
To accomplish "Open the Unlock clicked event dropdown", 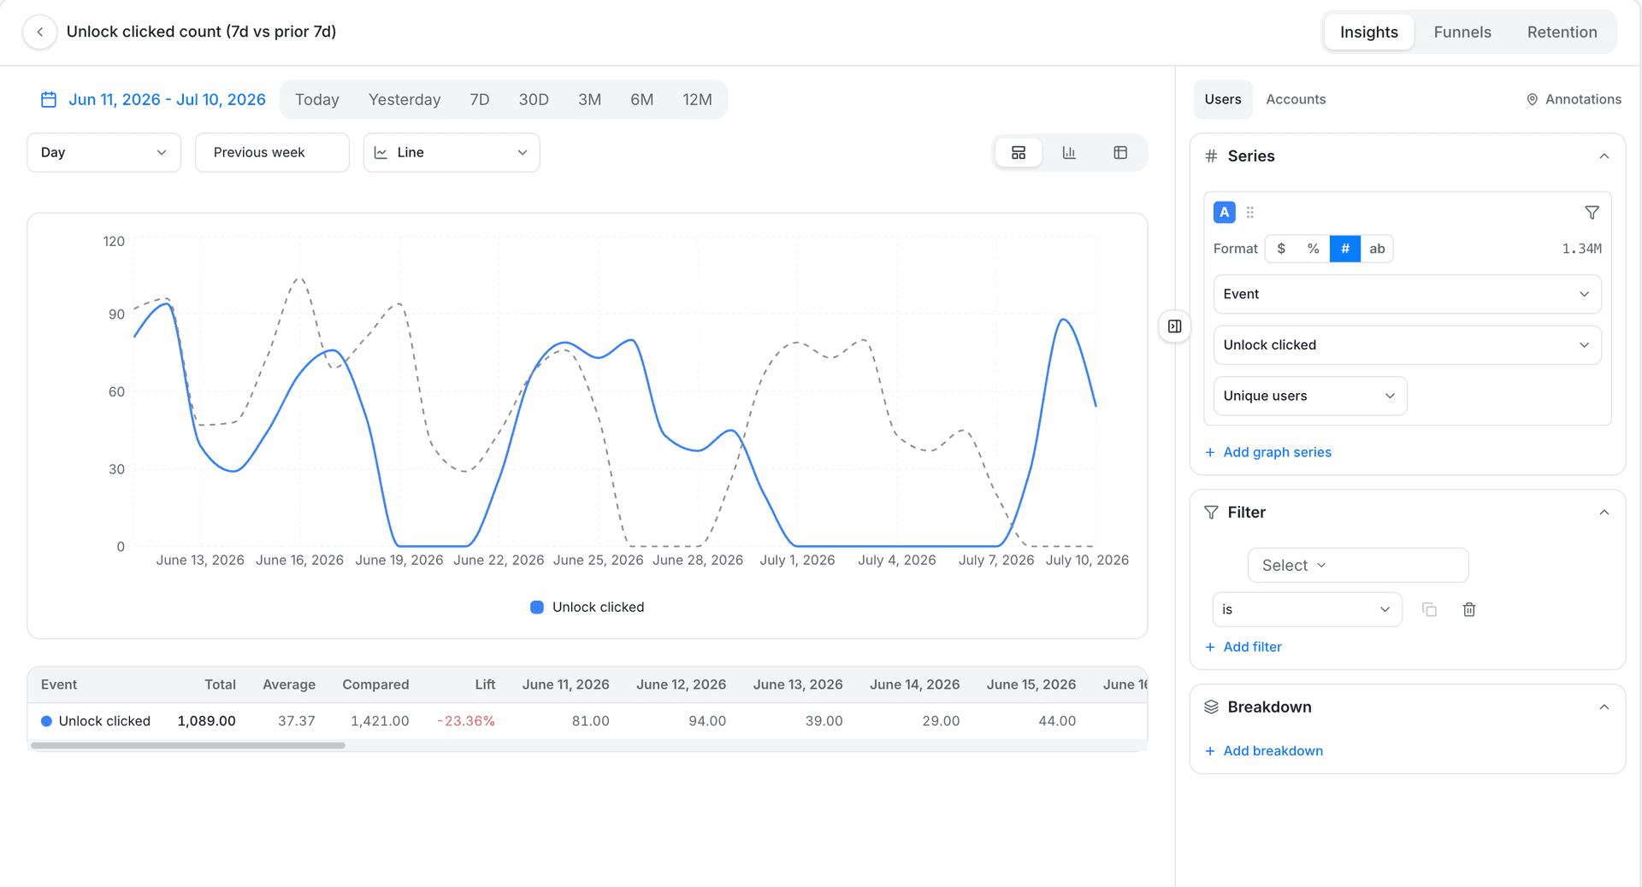I will click(x=1407, y=345).
